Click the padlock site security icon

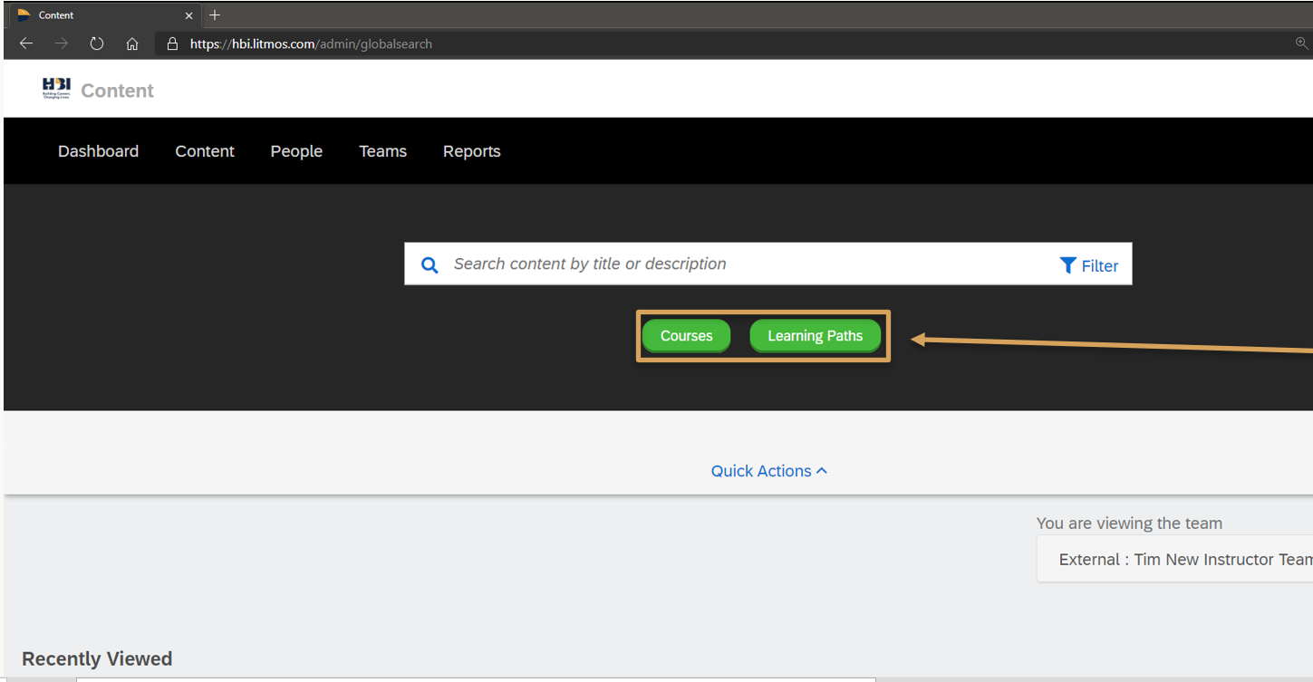pos(172,43)
